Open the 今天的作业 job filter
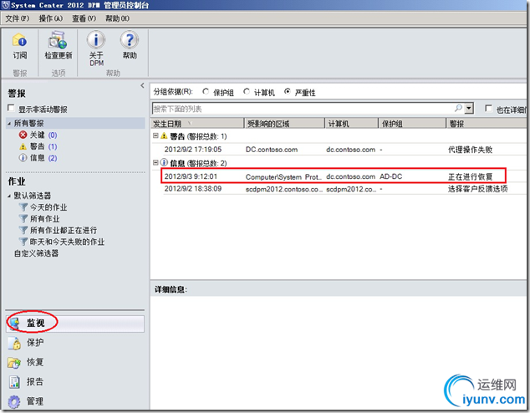The width and height of the screenshot is (530, 413). (x=43, y=207)
